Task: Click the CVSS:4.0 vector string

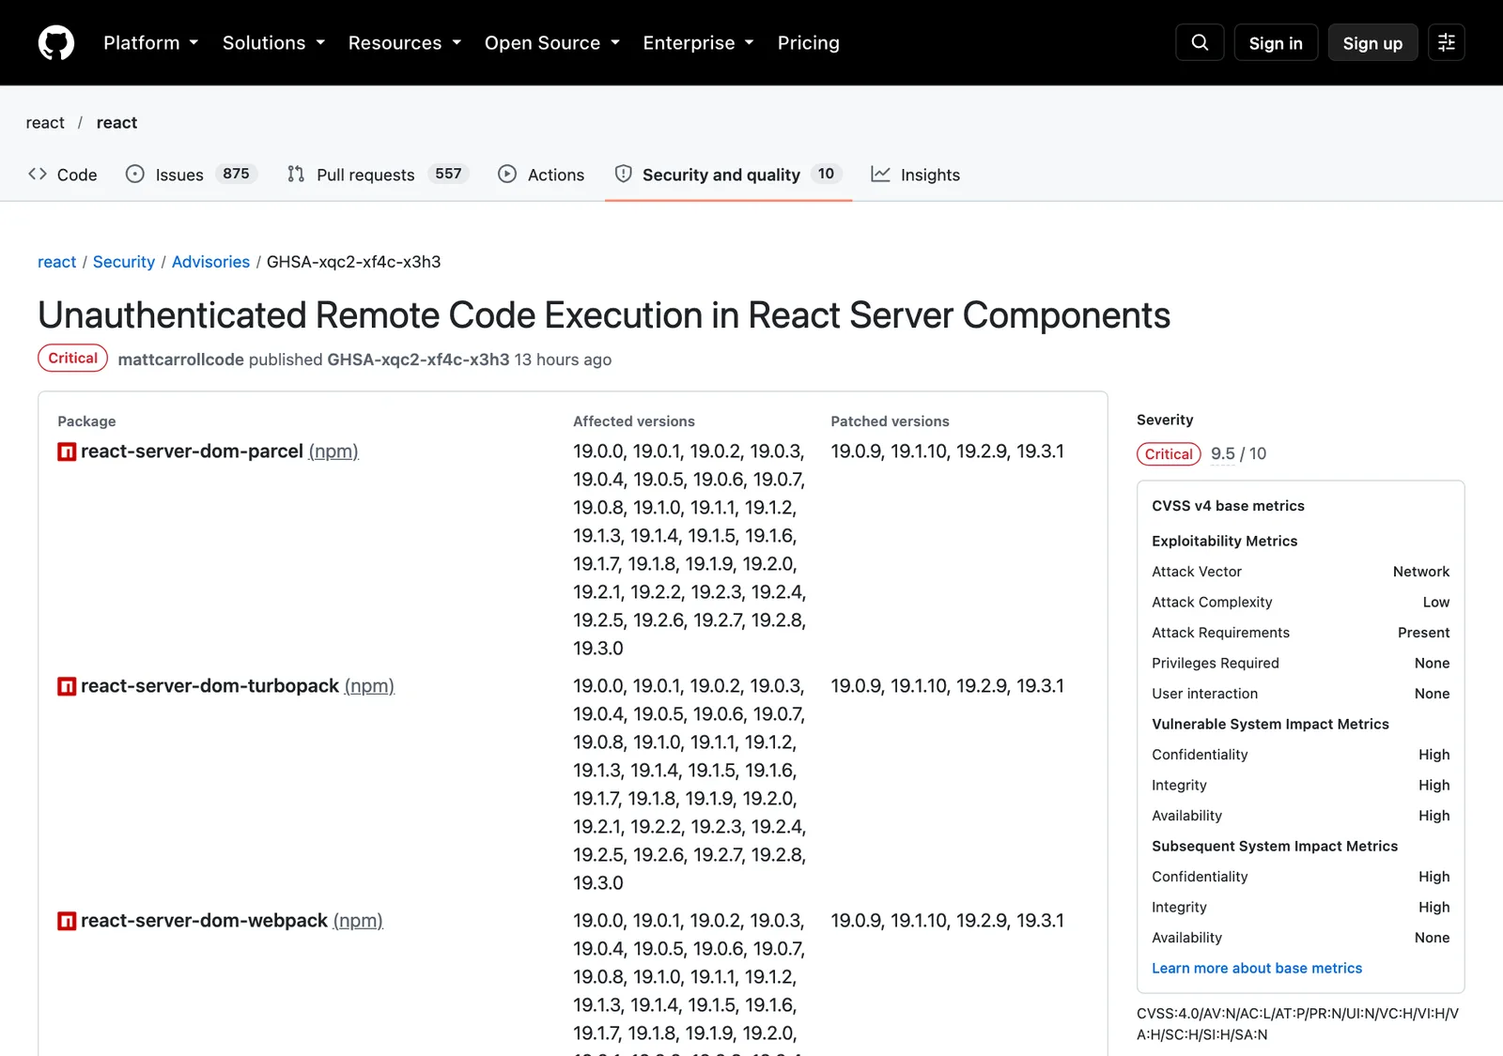Action: click(1297, 1024)
